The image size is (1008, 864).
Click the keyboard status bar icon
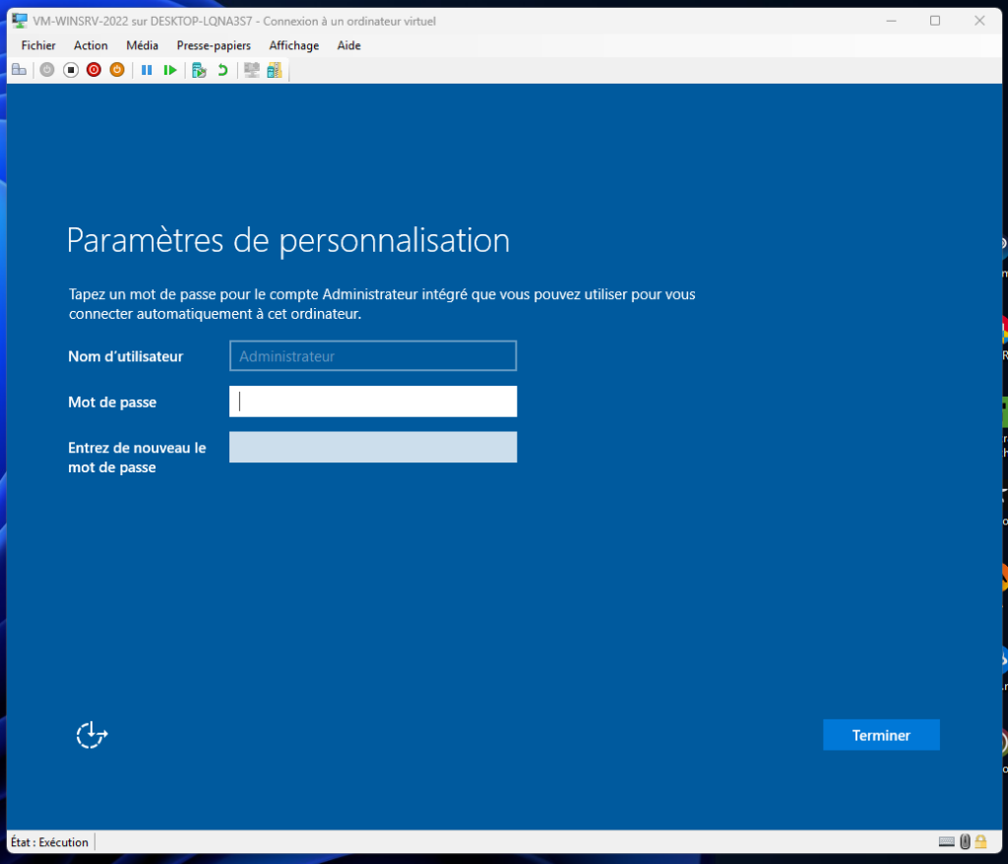tap(946, 842)
